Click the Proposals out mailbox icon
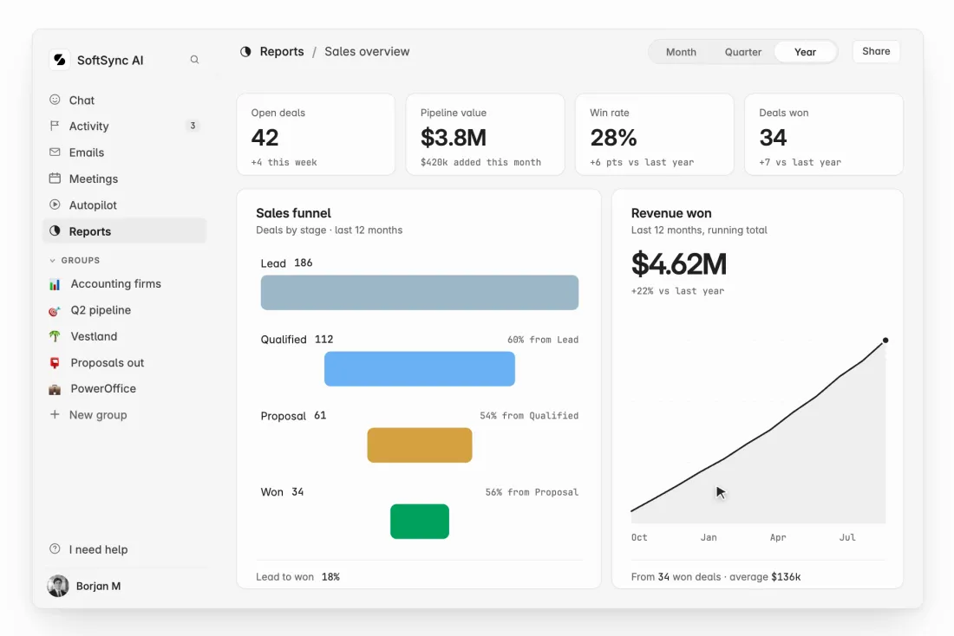954x636 pixels. pos(55,362)
